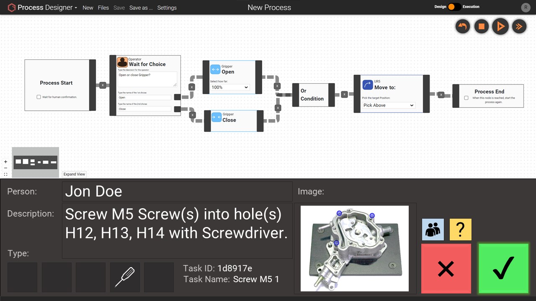This screenshot has width=536, height=301.
Task: Check restart option in the Process End node
Action: click(466, 97)
